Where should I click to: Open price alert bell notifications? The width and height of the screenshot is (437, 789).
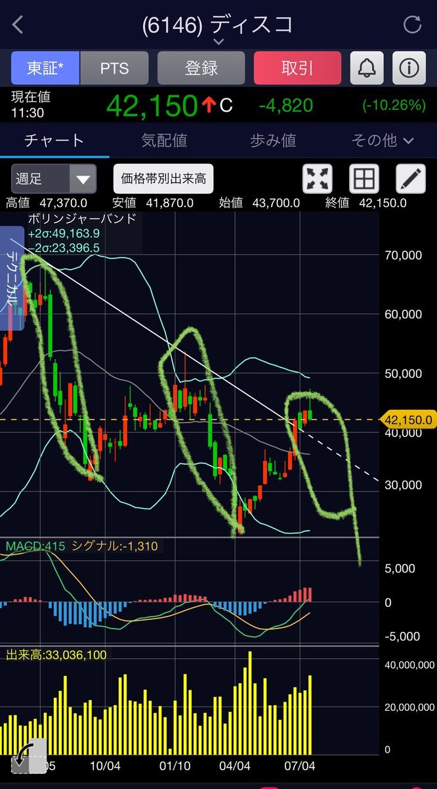pyautogui.click(x=367, y=68)
